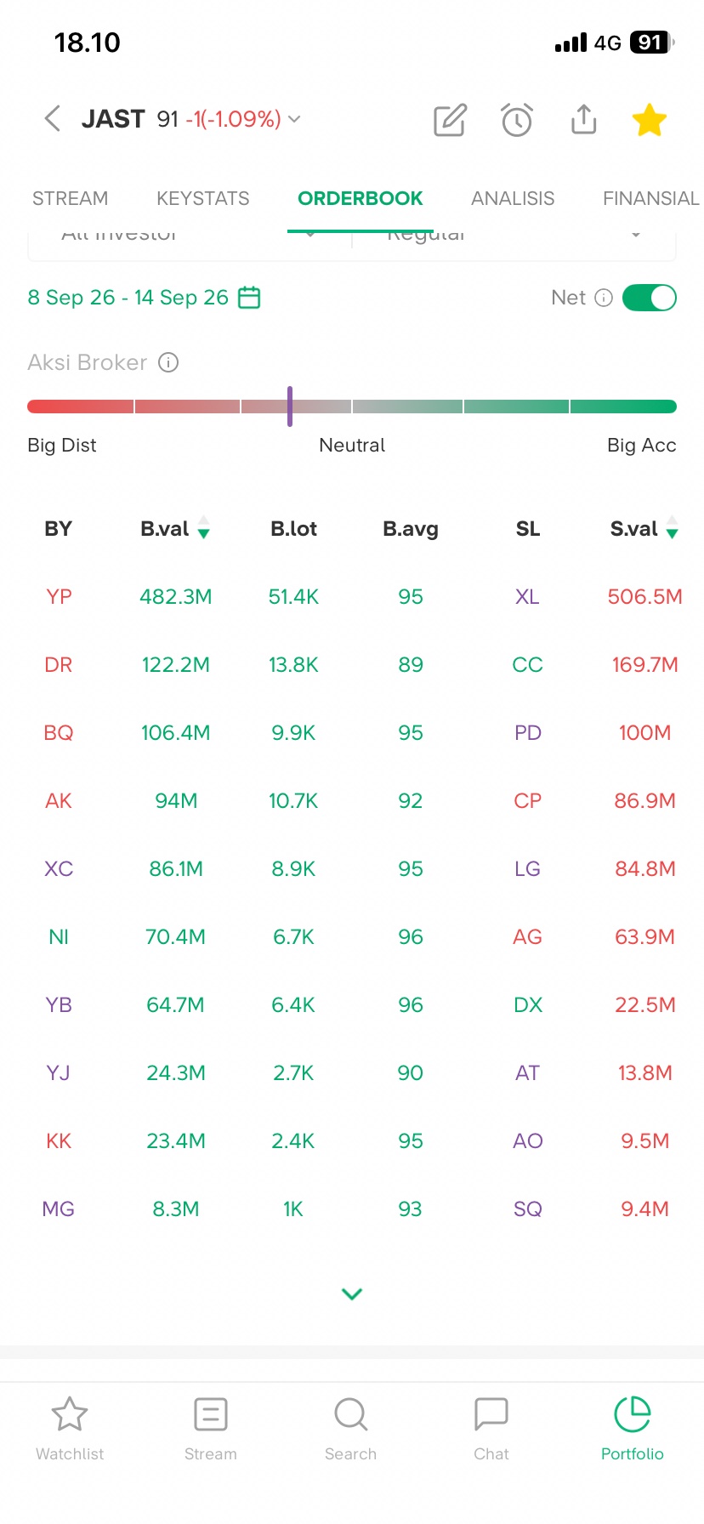Open the Regular market type dropdown

pos(514,235)
